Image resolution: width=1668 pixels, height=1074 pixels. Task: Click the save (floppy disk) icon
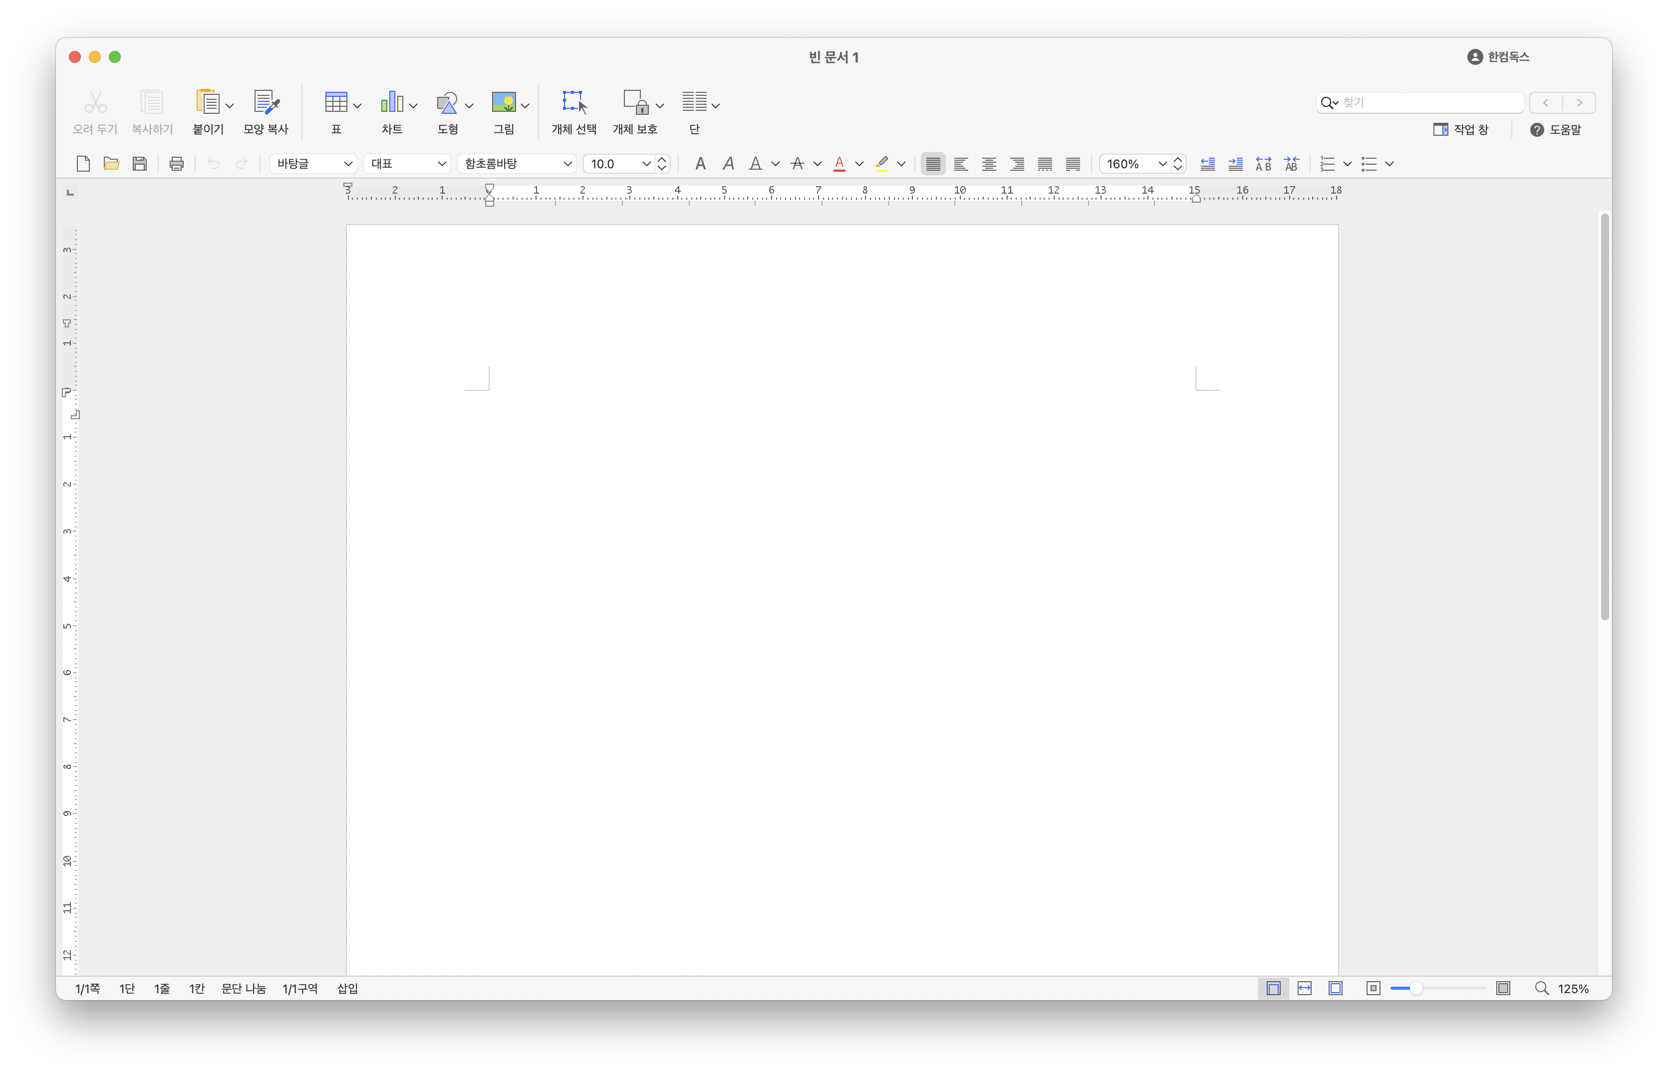point(139,164)
